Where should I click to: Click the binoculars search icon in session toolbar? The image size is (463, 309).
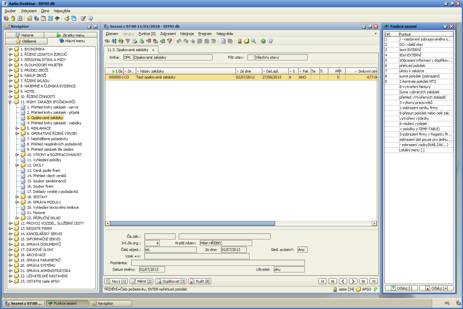107,41
